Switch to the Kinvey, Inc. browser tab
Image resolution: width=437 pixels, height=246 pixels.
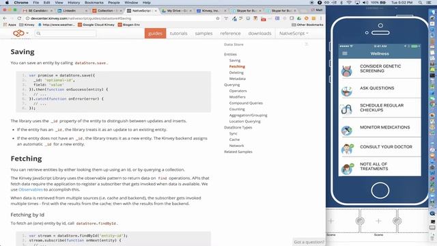[210, 11]
